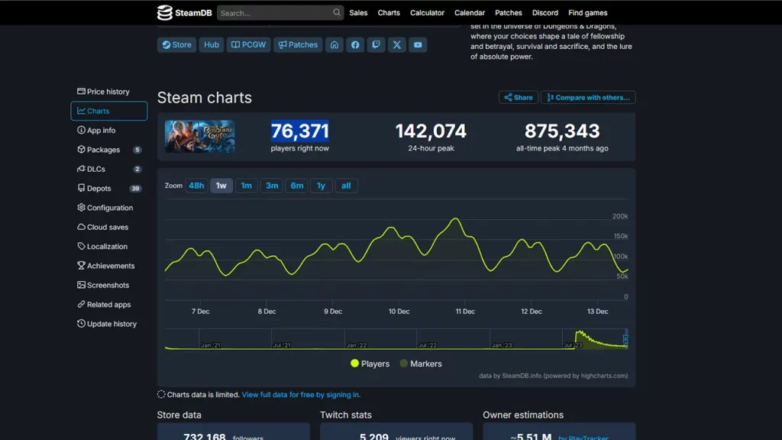
Task: Open Find games in top navigation
Action: tap(587, 13)
